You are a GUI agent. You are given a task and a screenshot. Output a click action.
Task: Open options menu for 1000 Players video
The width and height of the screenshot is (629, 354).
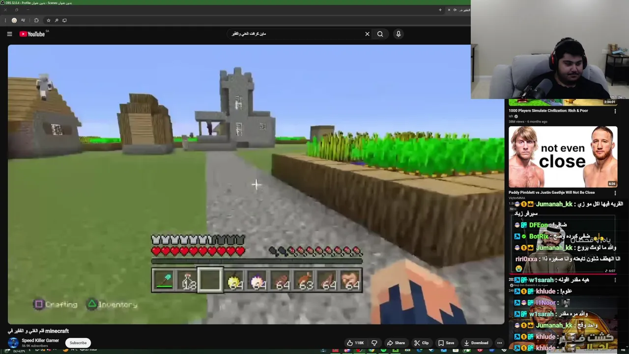click(615, 111)
